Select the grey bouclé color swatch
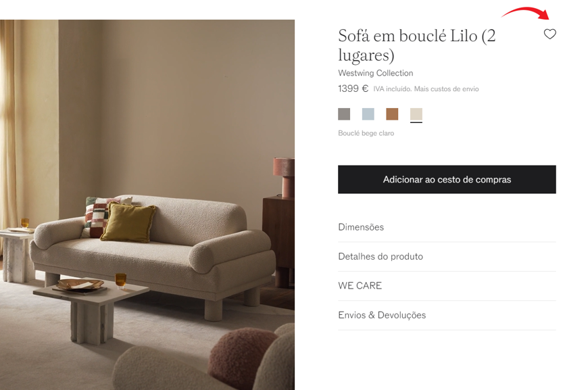Screen dimensions: 563x390 click(344, 114)
